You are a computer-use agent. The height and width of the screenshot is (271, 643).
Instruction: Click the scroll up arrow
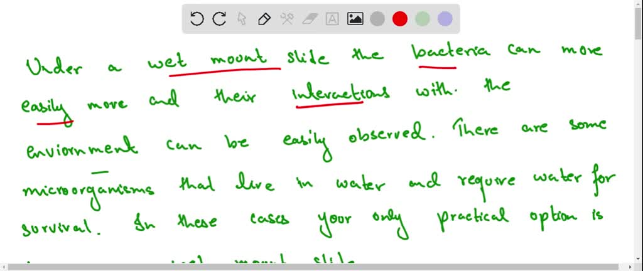tap(639, 3)
